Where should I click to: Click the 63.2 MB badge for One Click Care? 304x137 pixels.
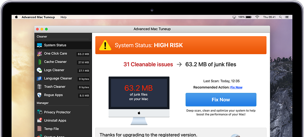click(83, 54)
